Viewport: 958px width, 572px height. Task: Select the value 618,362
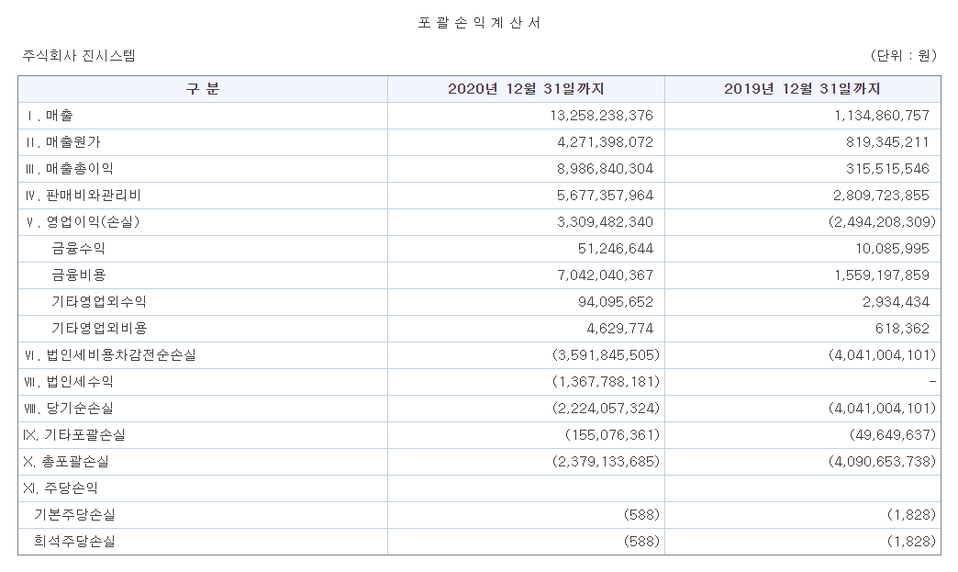(902, 328)
